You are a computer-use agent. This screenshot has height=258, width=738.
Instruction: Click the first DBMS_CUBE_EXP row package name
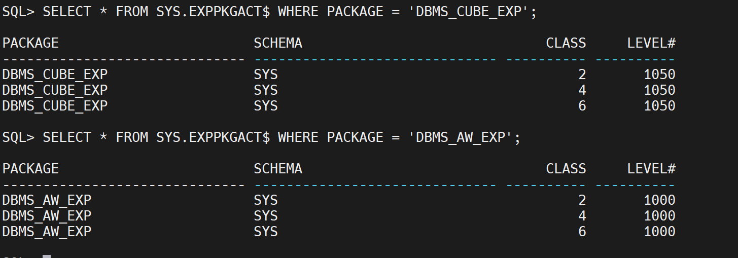coord(55,75)
